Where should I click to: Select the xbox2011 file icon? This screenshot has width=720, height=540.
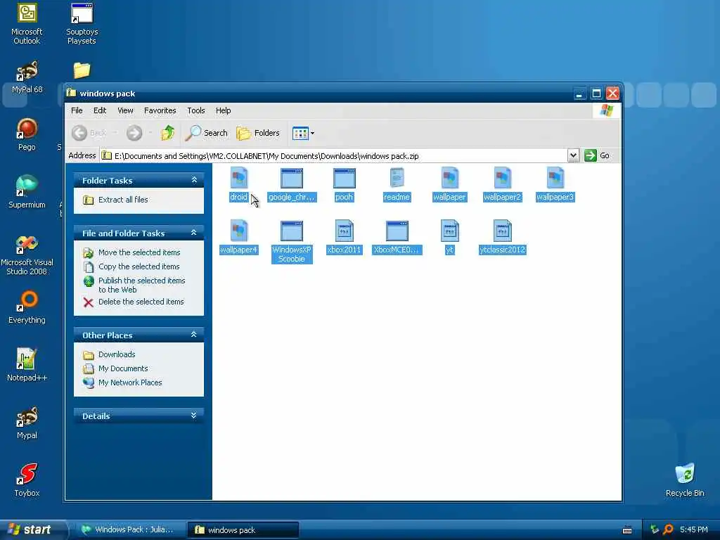(345, 231)
